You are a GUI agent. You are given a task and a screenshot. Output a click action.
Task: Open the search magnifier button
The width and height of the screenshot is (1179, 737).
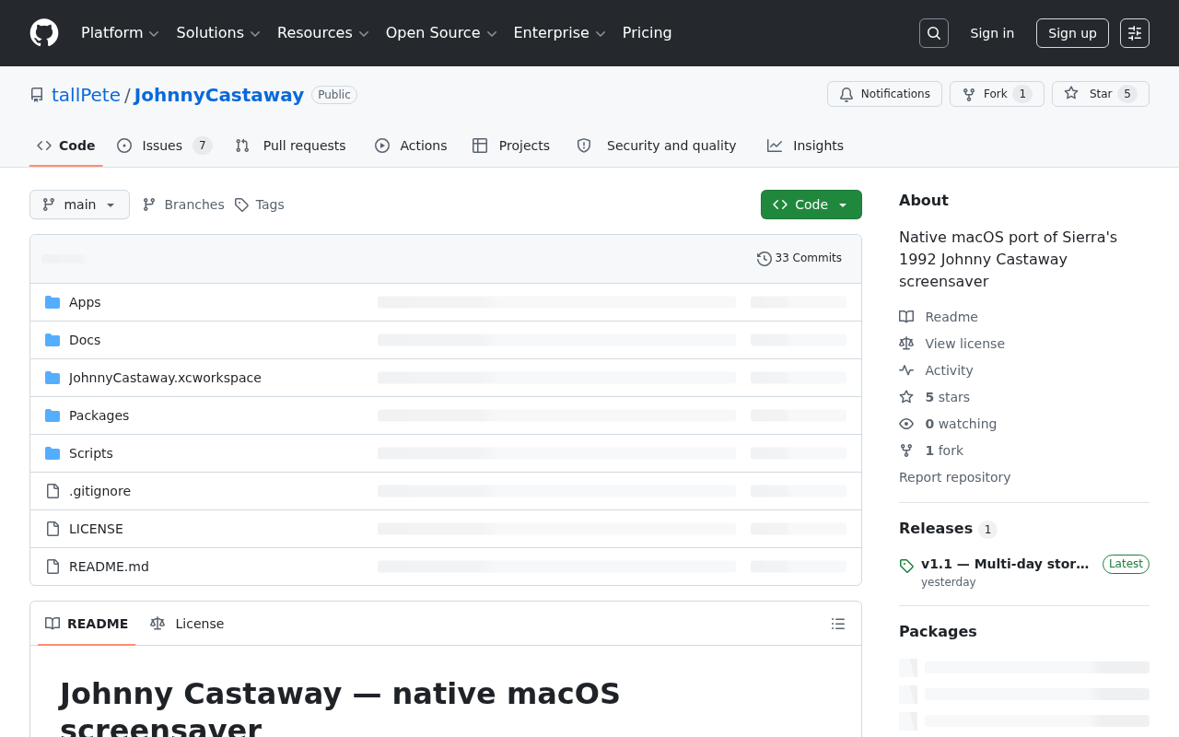pos(934,33)
